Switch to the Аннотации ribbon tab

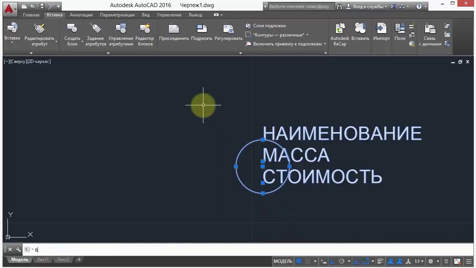coord(81,15)
